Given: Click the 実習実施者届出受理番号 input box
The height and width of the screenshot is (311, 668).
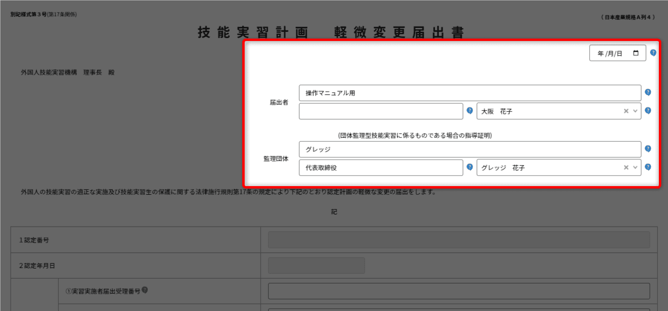Looking at the screenshot, I should tap(458, 291).
